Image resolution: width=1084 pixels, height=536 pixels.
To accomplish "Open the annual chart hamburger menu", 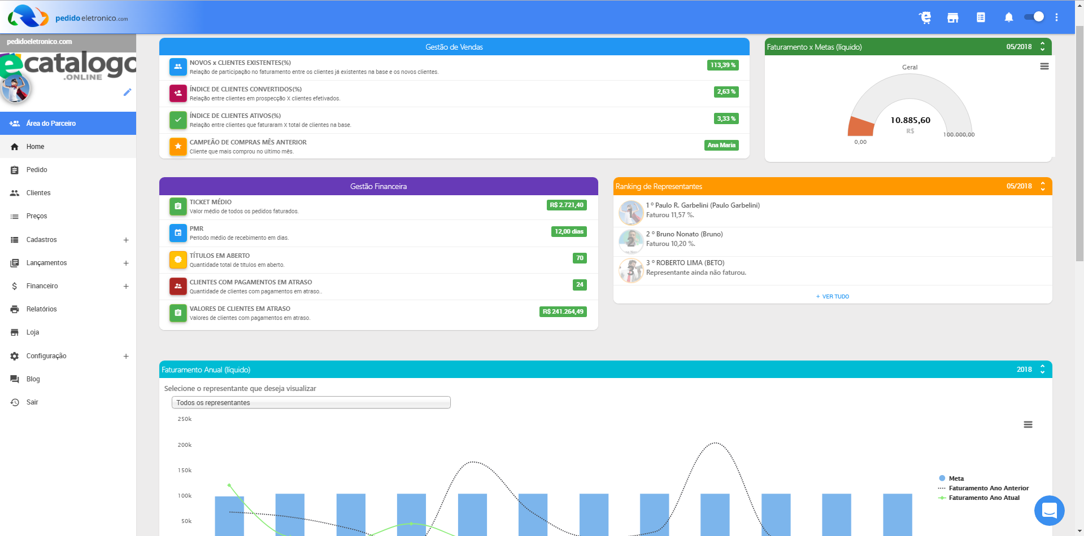I will (x=1028, y=424).
